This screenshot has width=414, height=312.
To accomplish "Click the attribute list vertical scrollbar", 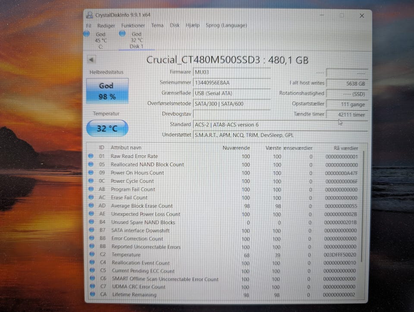I will (x=363, y=207).
